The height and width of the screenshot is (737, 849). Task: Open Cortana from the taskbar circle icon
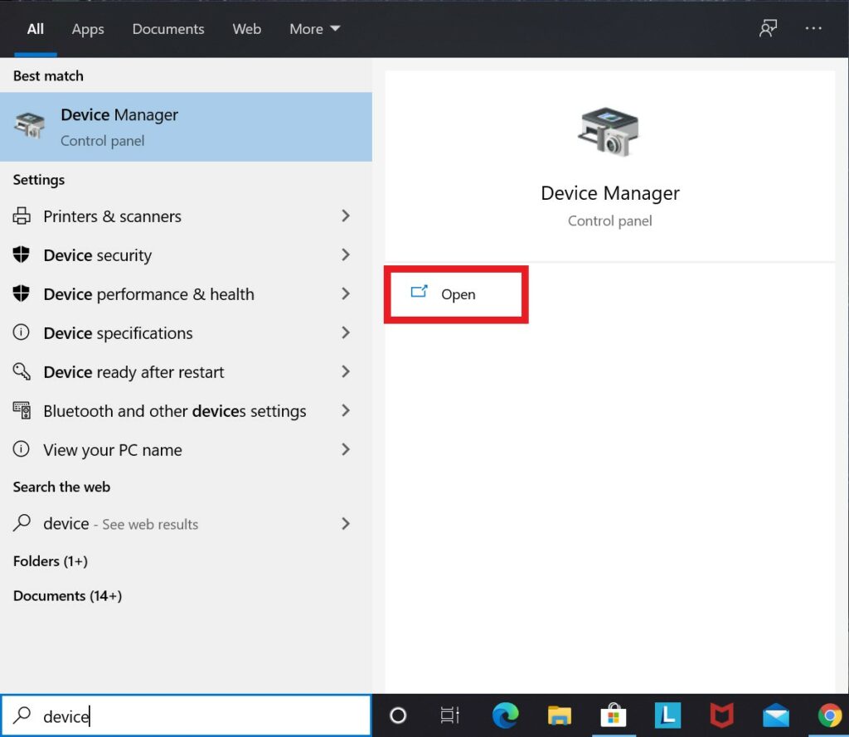click(398, 715)
